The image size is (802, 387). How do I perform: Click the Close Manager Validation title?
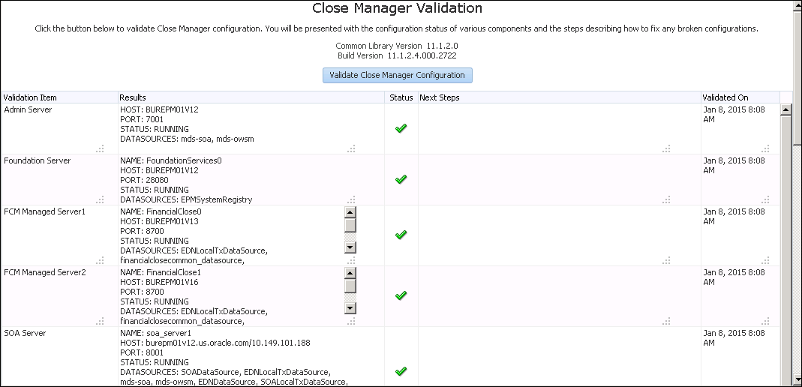pyautogui.click(x=397, y=8)
